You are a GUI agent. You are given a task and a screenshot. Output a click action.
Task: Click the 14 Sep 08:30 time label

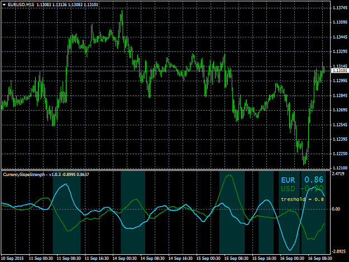click(152, 259)
